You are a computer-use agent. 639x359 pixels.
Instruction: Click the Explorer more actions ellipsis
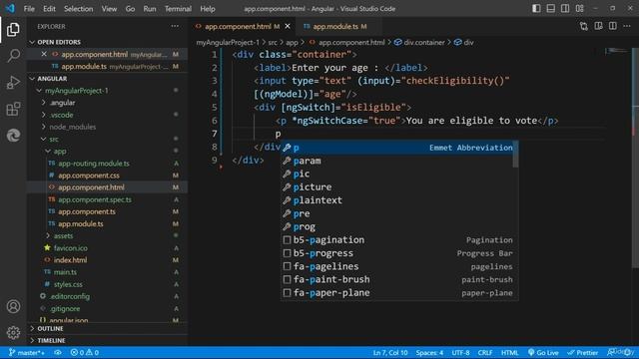tap(175, 26)
